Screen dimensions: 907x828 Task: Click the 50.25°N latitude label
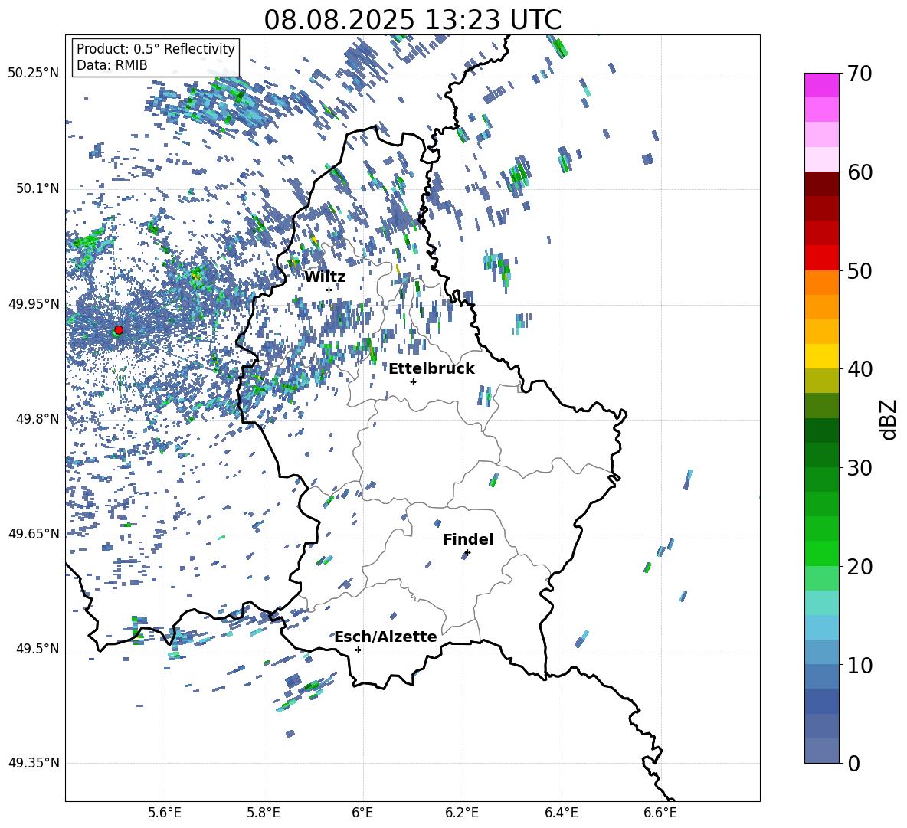[x=34, y=74]
